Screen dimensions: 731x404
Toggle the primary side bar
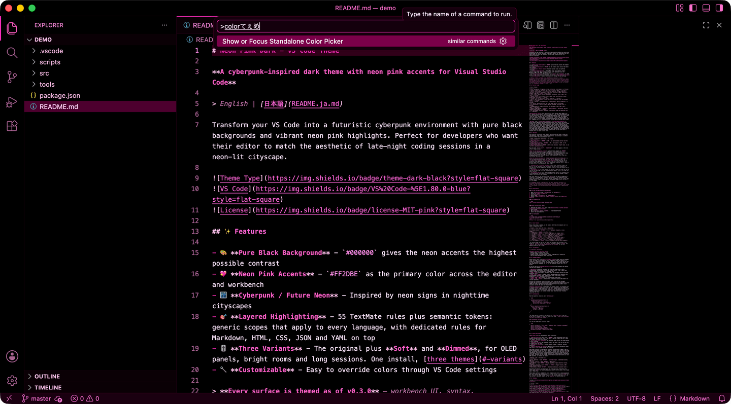point(693,8)
